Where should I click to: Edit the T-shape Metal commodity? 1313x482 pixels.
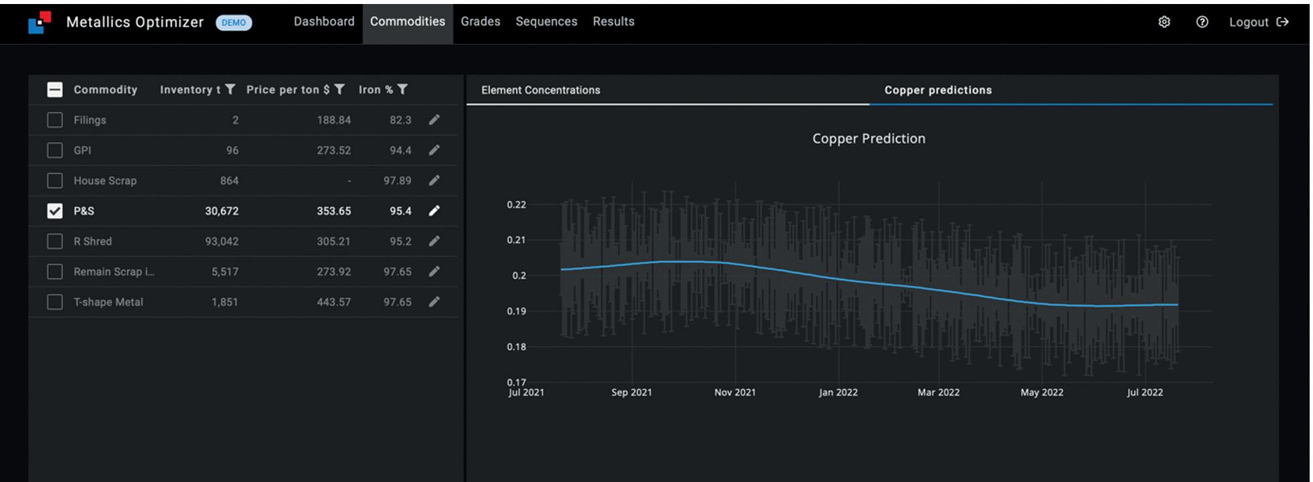coord(434,302)
